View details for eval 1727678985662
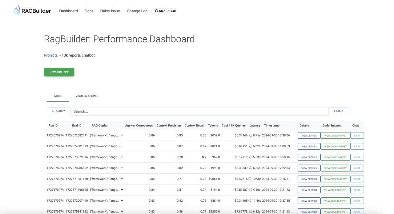Screen dimensions: 394x214 pos(309,168)
